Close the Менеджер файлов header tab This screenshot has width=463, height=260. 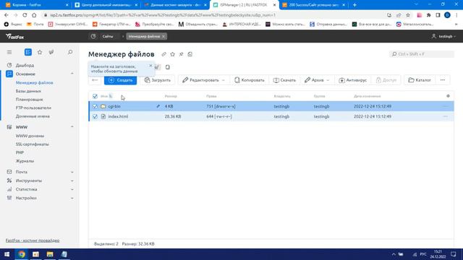click(x=163, y=36)
